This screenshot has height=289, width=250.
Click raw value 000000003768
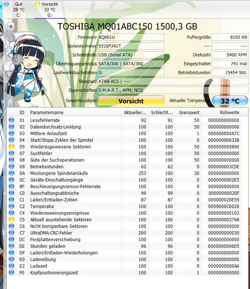[x=224, y=220]
